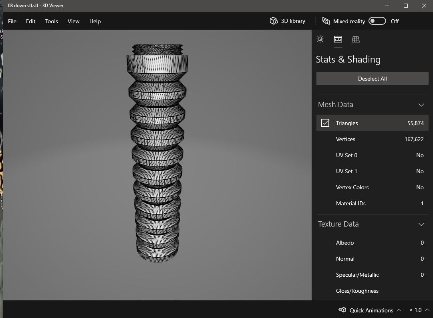Click the window title 08 down stl.stl
This screenshot has width=433, height=318.
[36, 6]
